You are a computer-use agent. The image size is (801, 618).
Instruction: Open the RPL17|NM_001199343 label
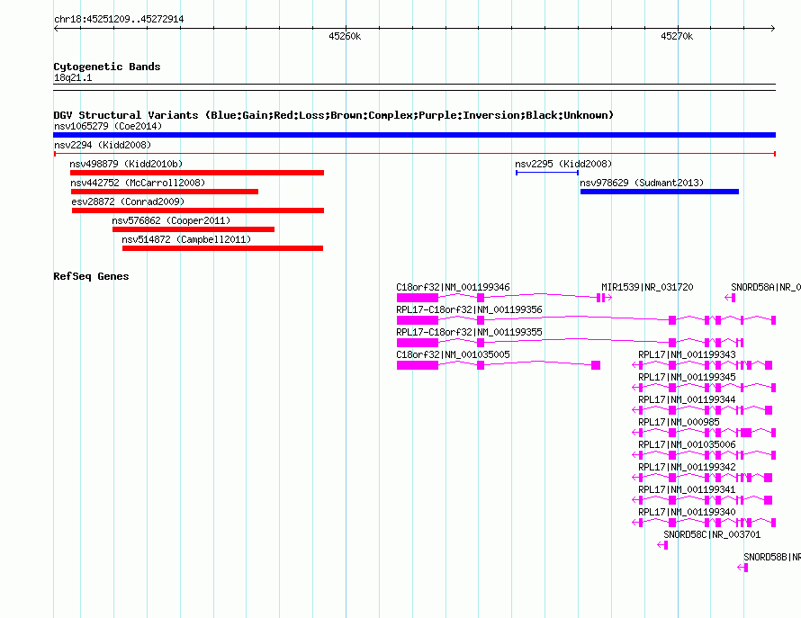[687, 355]
